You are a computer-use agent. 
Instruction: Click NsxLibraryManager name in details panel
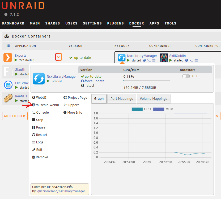[x=62, y=77]
